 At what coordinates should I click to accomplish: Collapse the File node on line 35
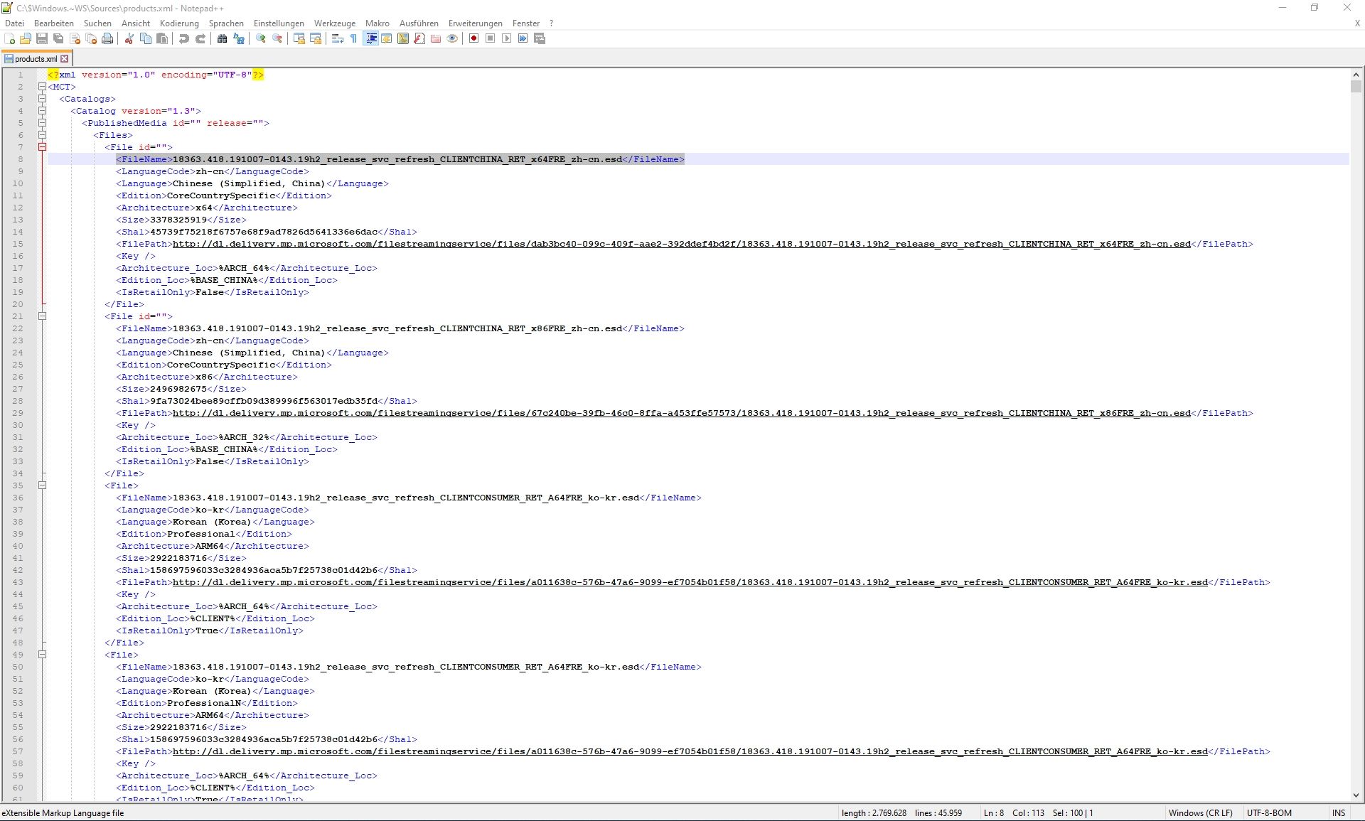point(42,485)
